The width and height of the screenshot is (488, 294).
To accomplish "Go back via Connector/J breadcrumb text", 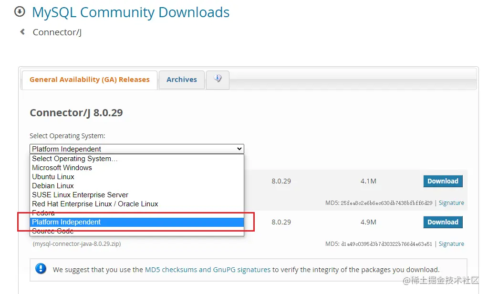I will tap(57, 32).
